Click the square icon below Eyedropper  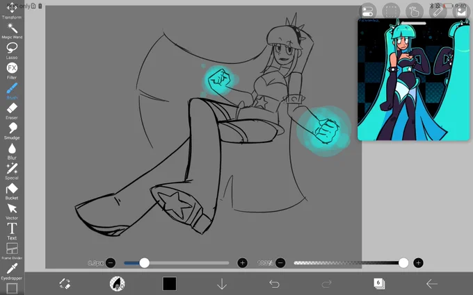point(12,288)
